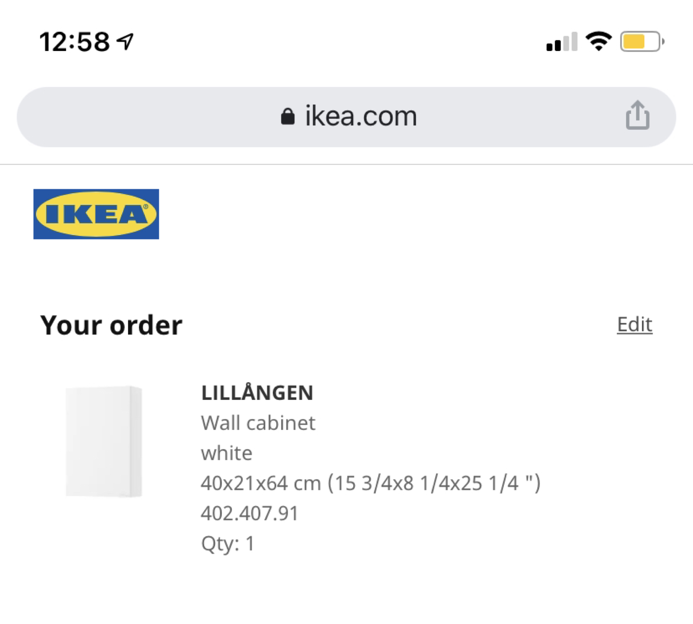693x624 pixels.
Task: Tap the lock icon beside ikea.com
Action: pyautogui.click(x=287, y=116)
